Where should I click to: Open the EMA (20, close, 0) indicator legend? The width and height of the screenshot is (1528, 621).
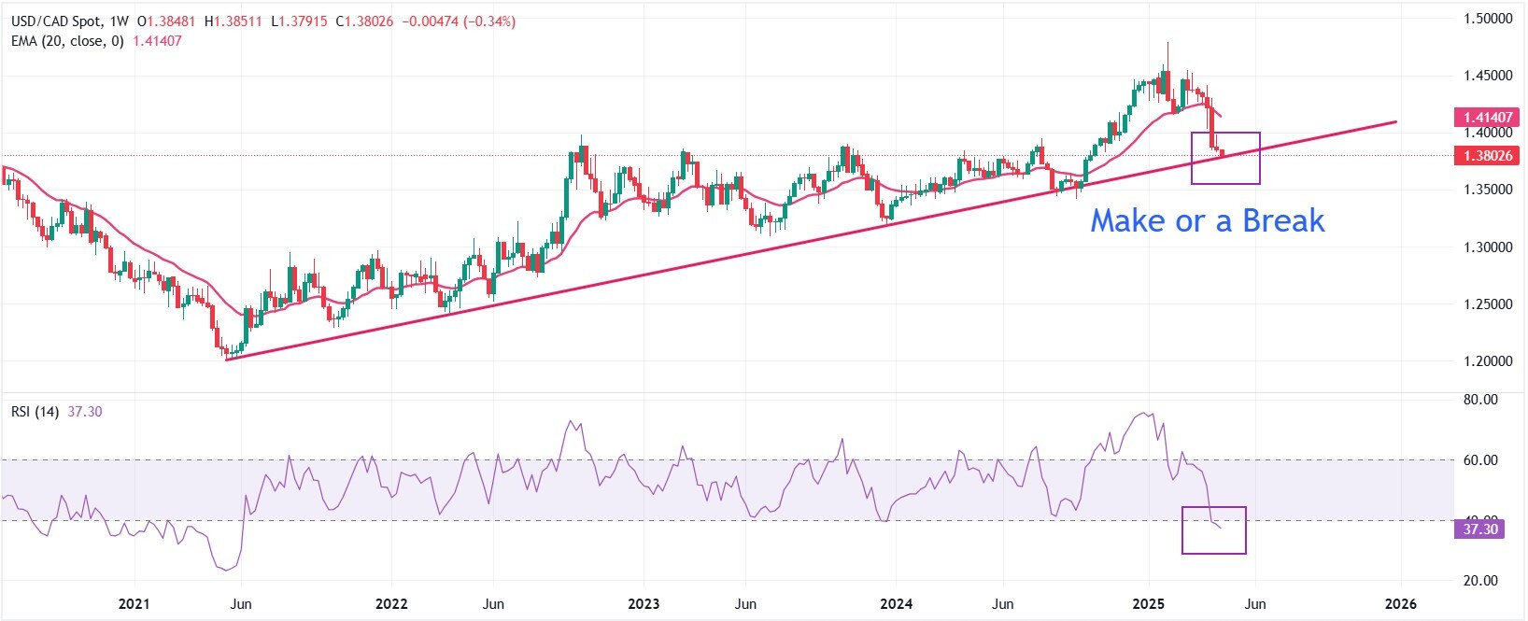click(66, 41)
